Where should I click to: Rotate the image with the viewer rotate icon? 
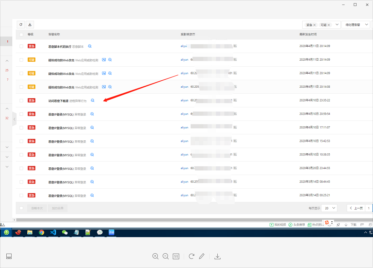pyautogui.click(x=191, y=256)
